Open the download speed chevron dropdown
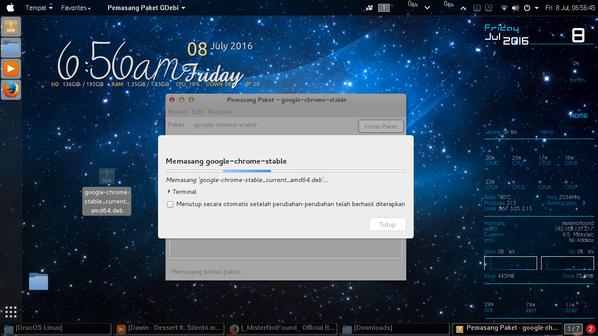Image resolution: width=598 pixels, height=336 pixels. pos(427,7)
